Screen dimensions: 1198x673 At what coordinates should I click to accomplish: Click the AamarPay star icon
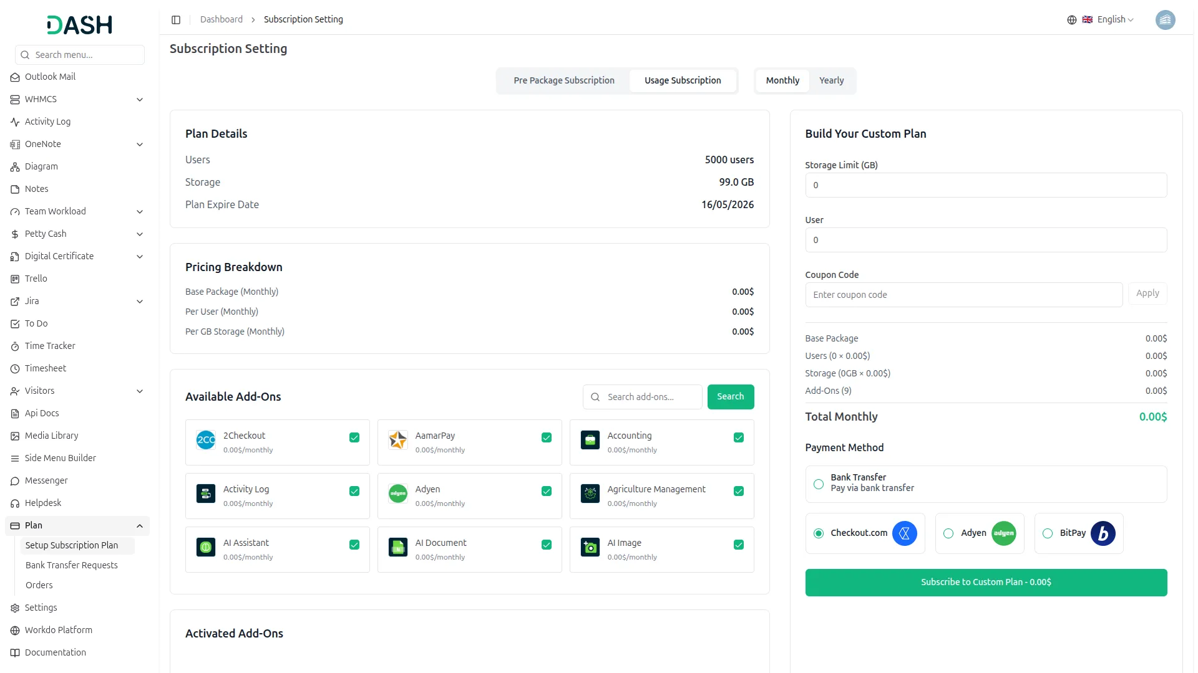click(x=398, y=440)
